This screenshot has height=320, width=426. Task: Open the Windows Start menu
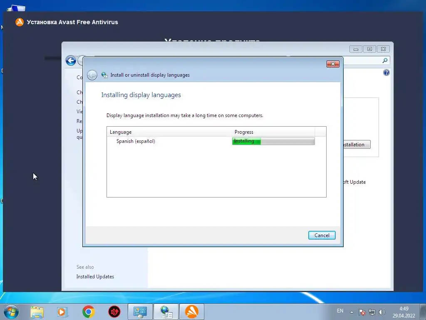11,312
